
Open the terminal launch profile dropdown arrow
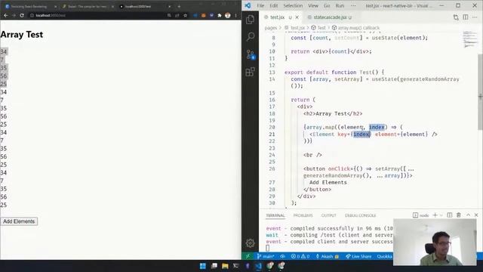pyautogui.click(x=441, y=215)
